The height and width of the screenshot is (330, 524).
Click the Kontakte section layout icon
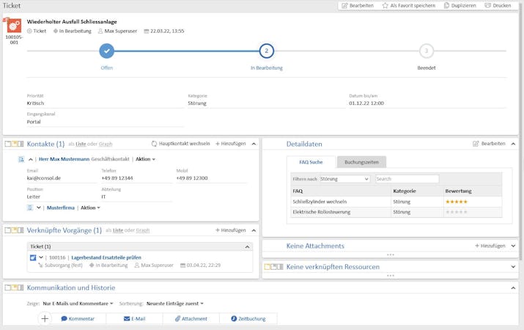tap(14, 144)
